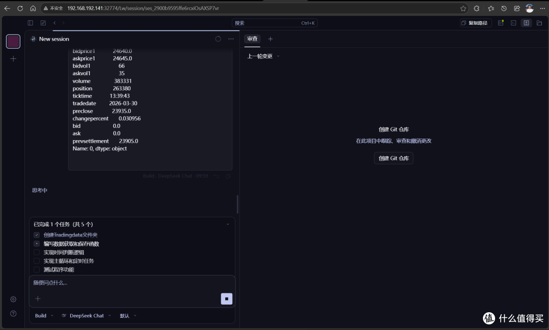Go to the browser home page
Image resolution: width=549 pixels, height=330 pixels.
tap(33, 9)
